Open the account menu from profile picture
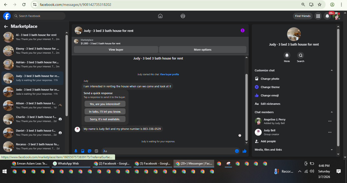 [x=336, y=16]
